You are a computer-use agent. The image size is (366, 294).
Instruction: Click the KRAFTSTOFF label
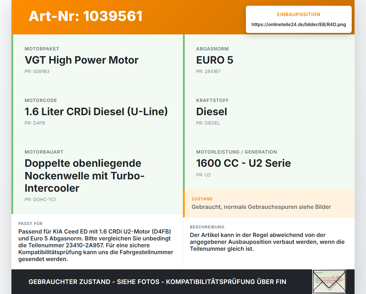(x=212, y=100)
